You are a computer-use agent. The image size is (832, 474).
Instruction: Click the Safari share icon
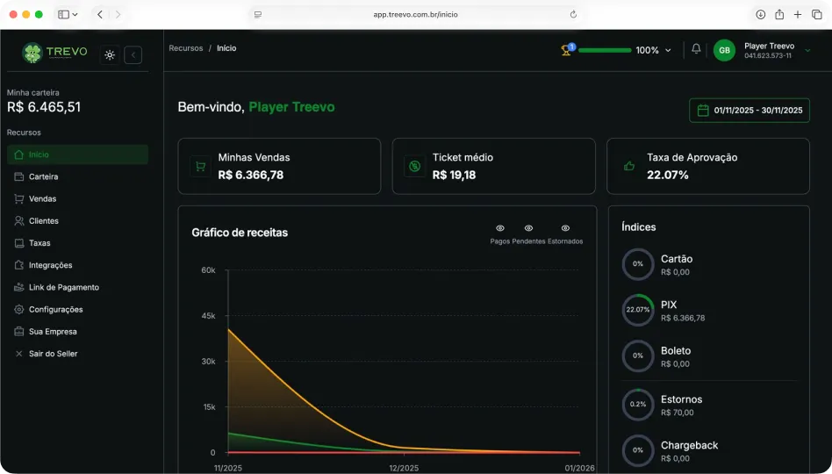point(778,14)
